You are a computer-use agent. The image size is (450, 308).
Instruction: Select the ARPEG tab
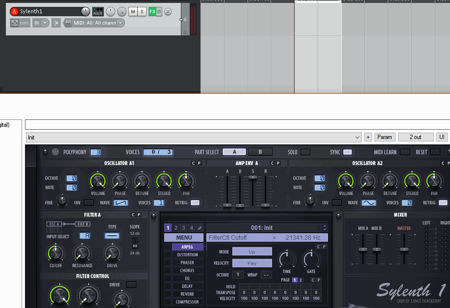pos(187,247)
